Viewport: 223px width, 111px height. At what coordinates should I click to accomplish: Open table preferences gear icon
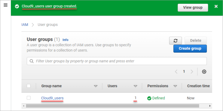pos(204,72)
